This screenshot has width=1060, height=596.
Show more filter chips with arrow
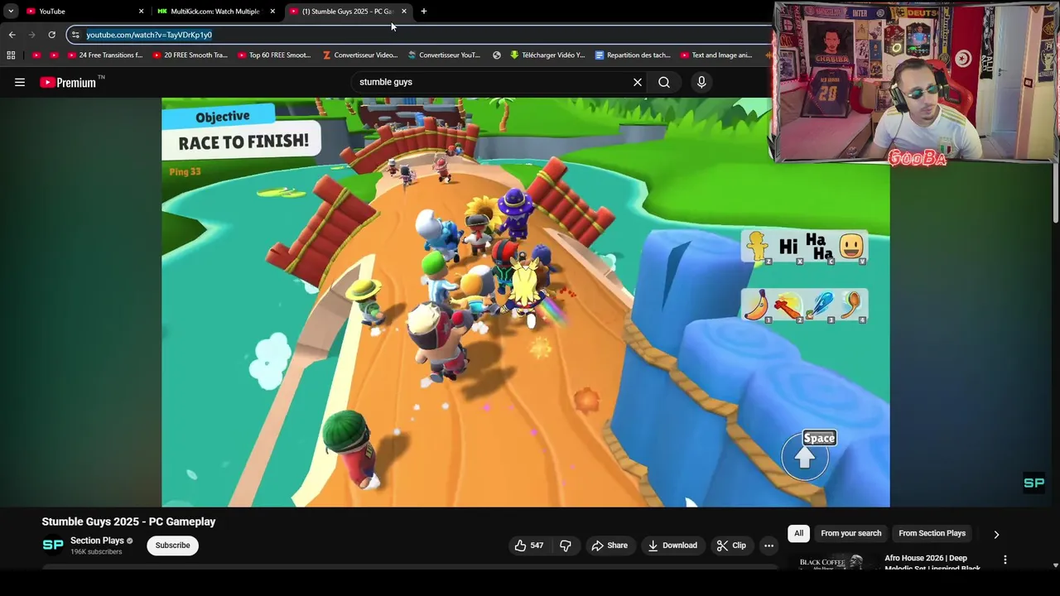(996, 534)
